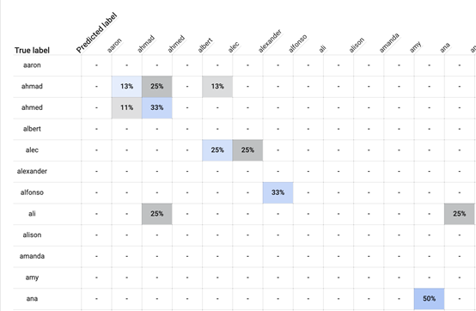Click the 50% cell in the ana row
The image size is (476, 311).
[429, 299]
